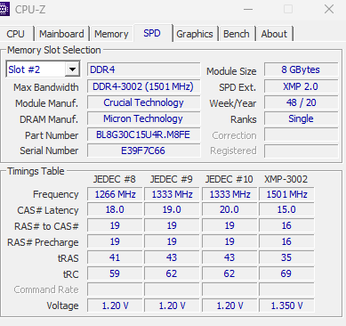Click the XMP CAS# Latency value 15.0

[x=286, y=209]
